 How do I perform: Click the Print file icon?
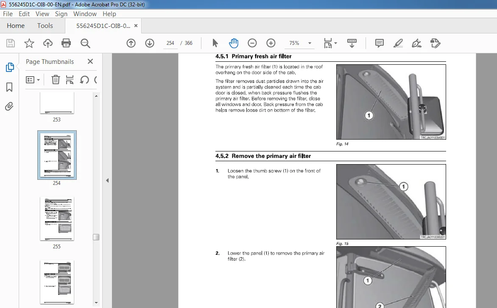tap(66, 43)
